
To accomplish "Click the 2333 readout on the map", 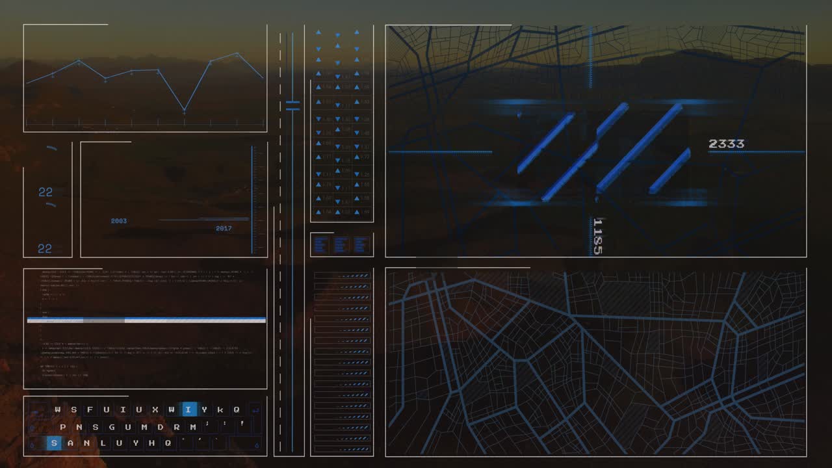I will (x=726, y=144).
